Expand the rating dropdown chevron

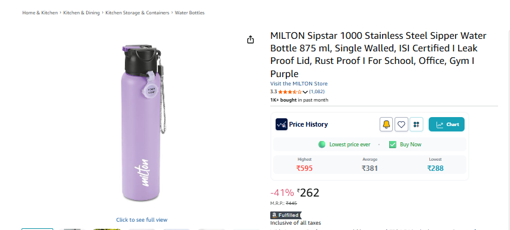305,92
